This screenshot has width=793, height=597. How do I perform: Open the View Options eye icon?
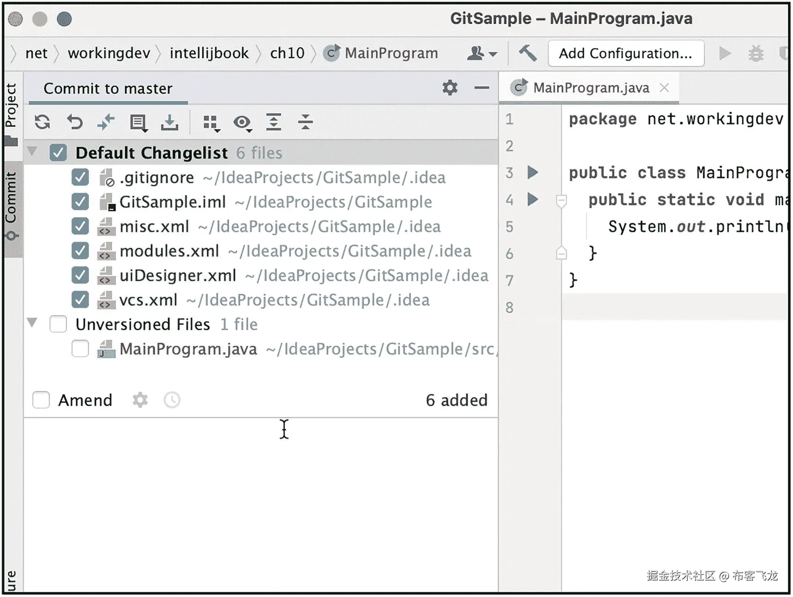242,122
